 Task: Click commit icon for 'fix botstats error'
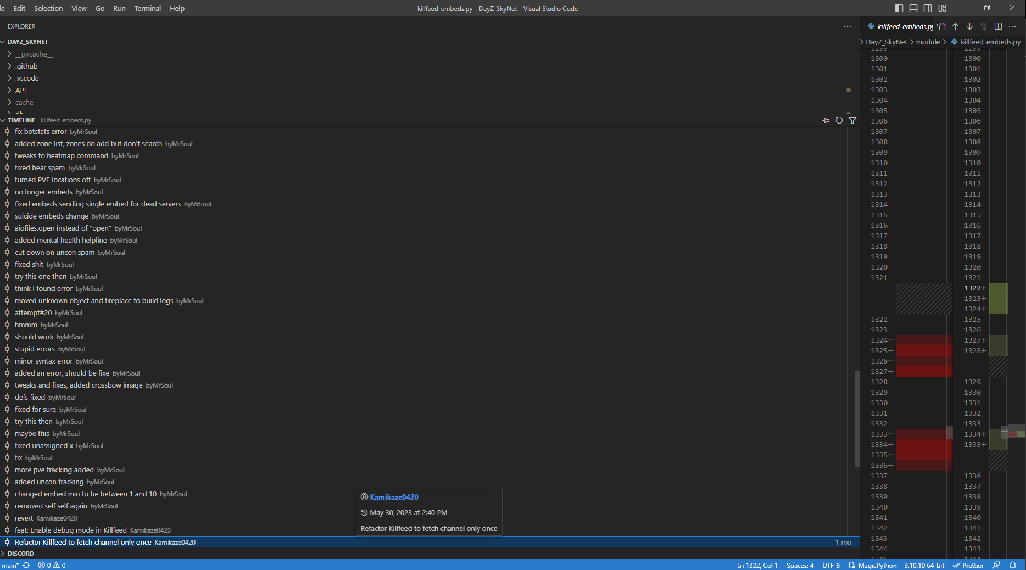pos(7,132)
